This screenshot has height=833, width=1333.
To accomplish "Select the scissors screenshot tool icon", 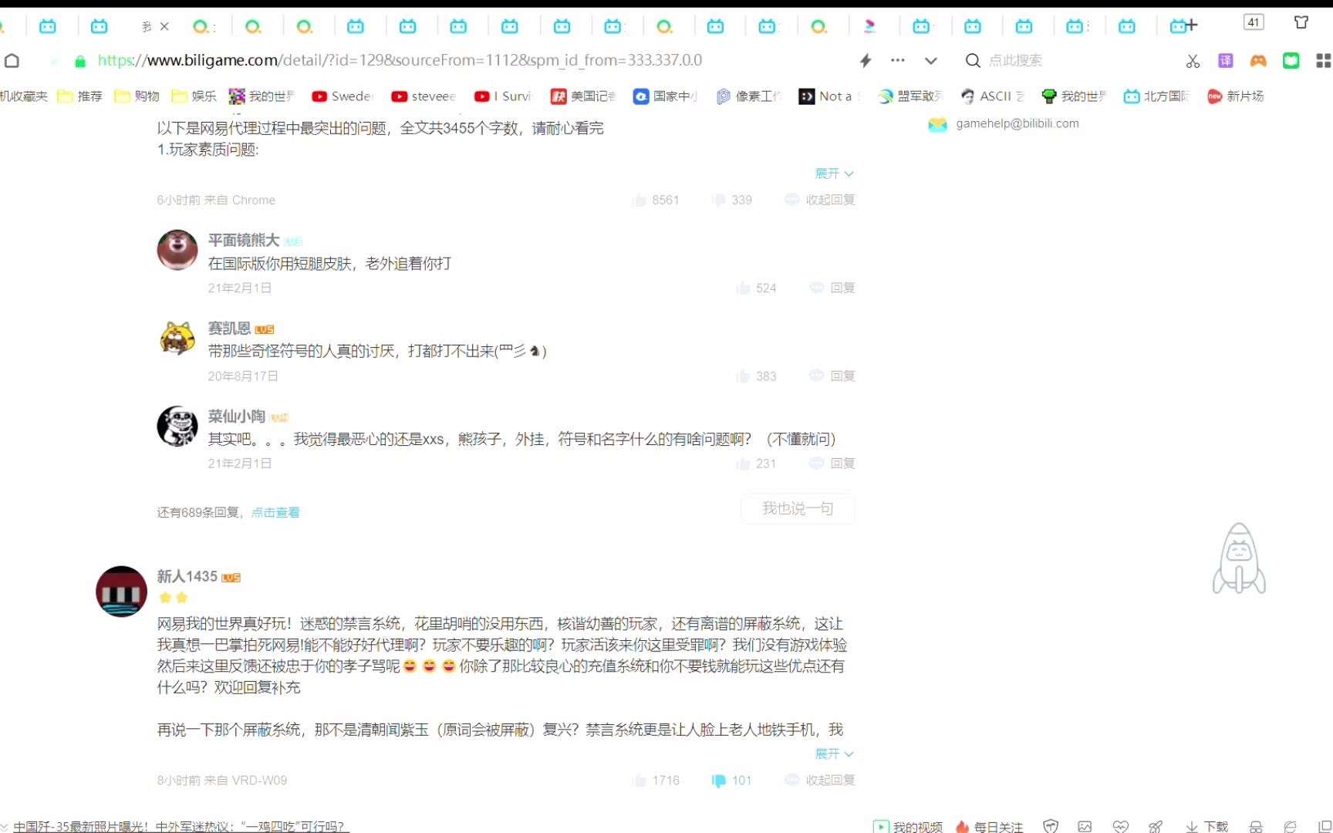I will point(1193,60).
